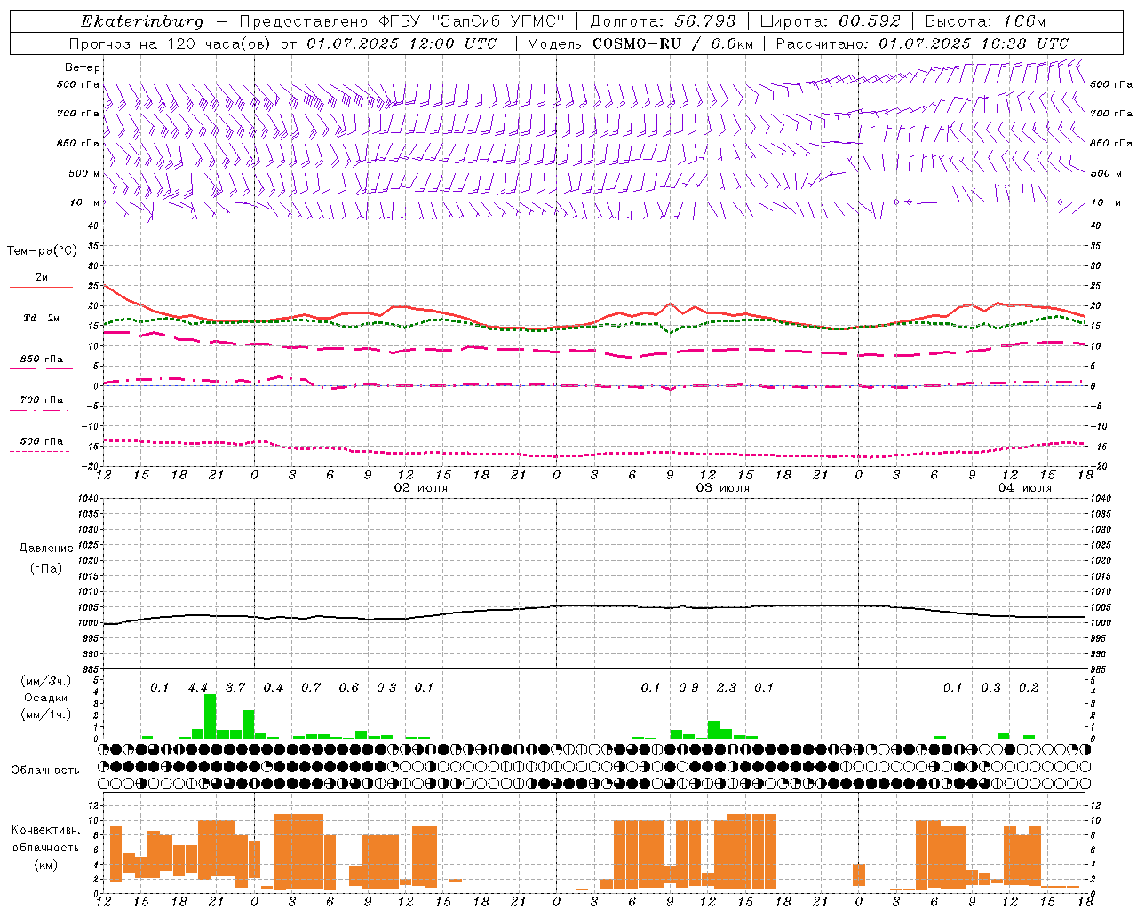Image resolution: width=1137 pixels, height=909 pixels.
Task: Click the Ekaterinburg station title
Action: (x=141, y=21)
